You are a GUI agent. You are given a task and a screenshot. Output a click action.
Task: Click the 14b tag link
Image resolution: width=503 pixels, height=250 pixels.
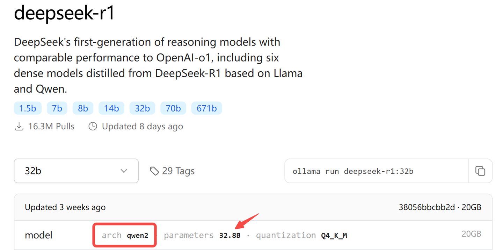(x=111, y=108)
